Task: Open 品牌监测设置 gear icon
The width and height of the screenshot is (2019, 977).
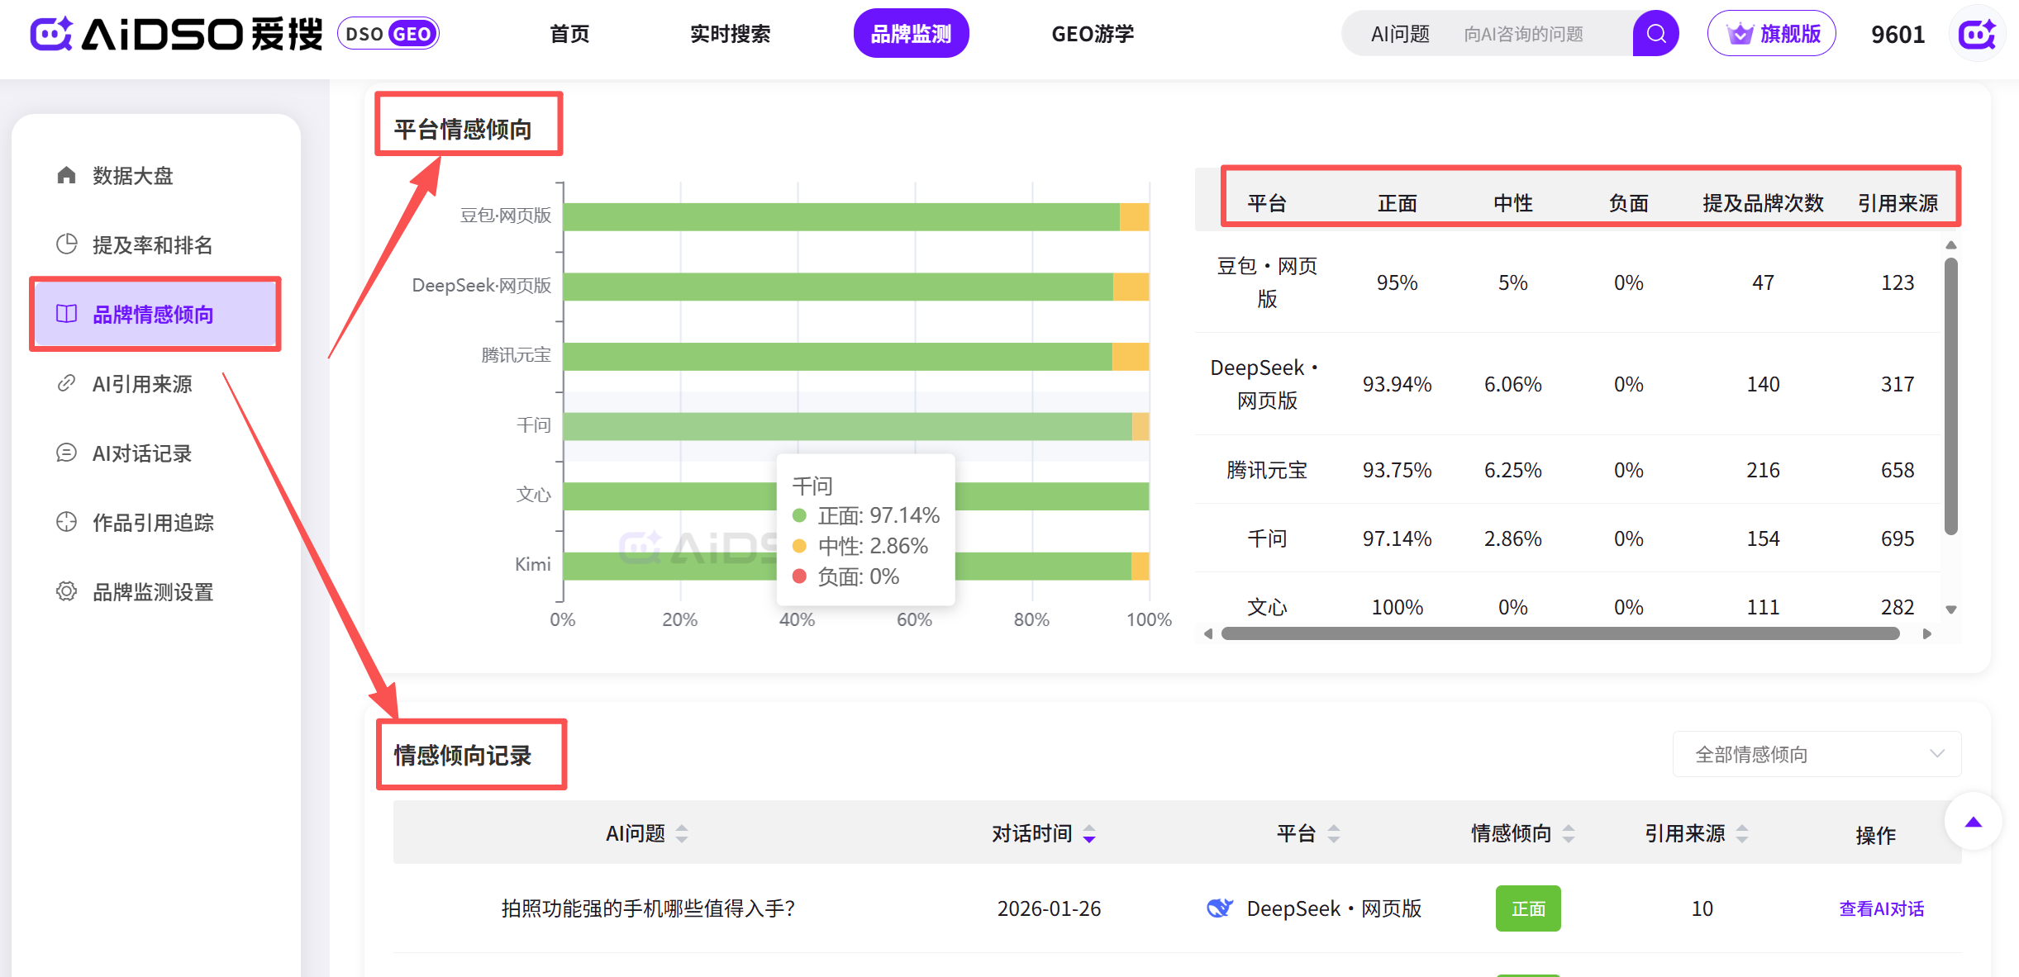Action: [x=66, y=591]
